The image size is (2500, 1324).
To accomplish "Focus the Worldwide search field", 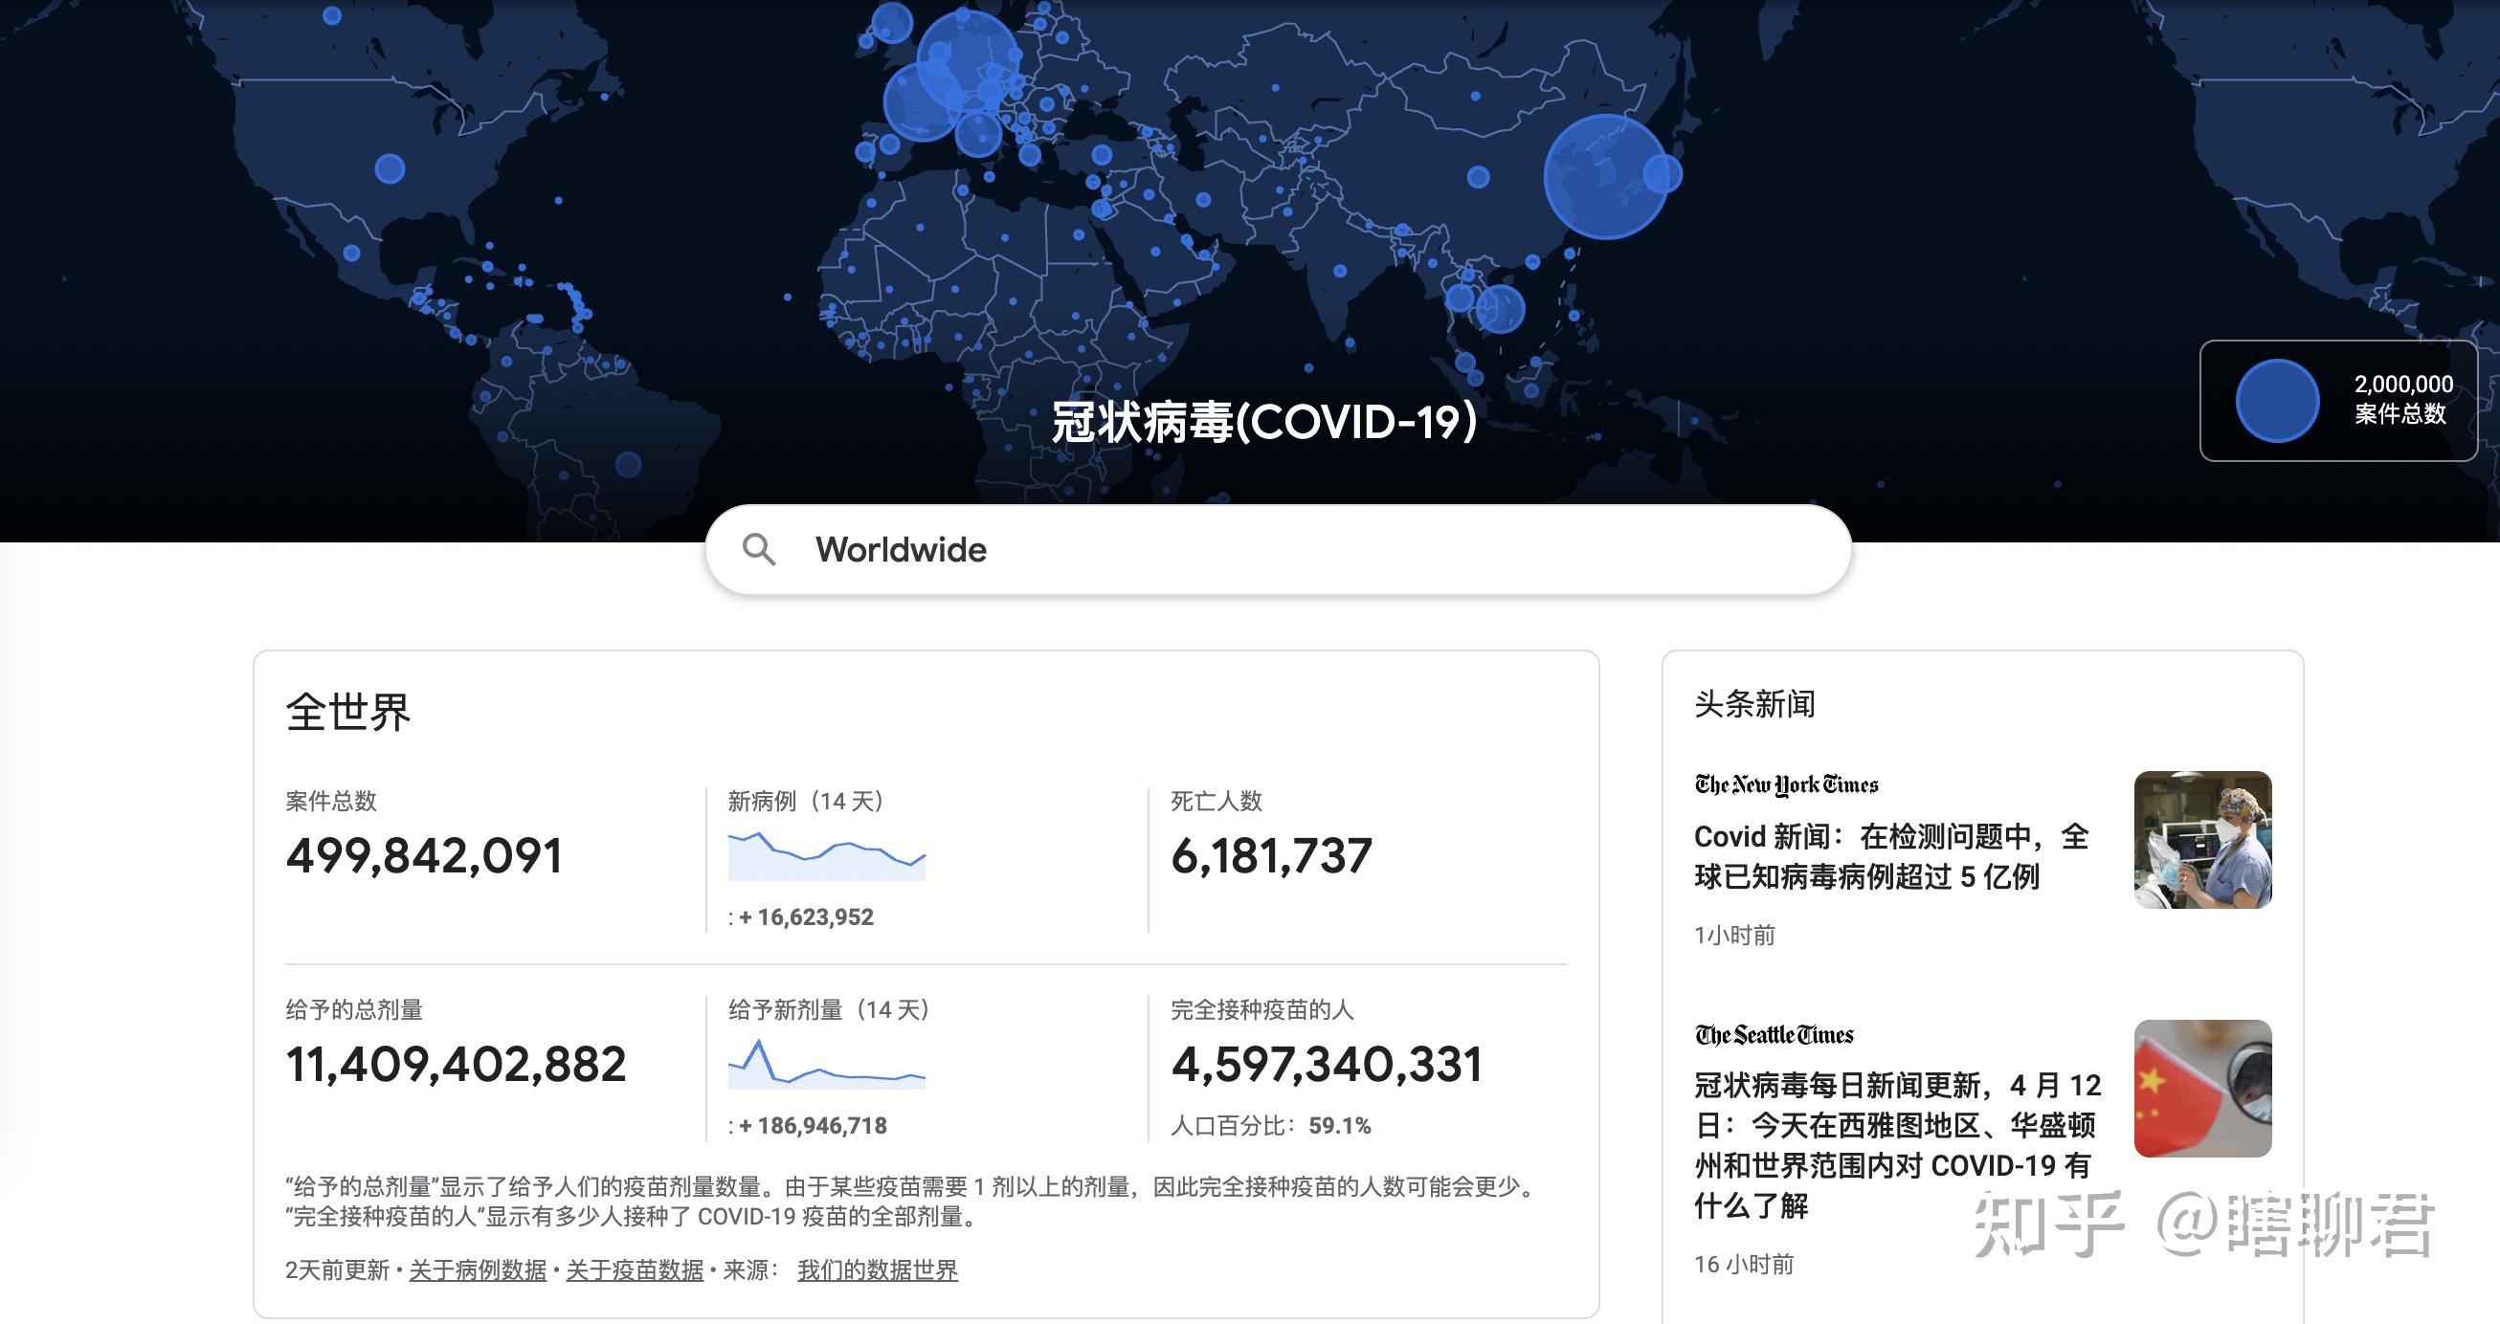I will pyautogui.click(x=1278, y=550).
